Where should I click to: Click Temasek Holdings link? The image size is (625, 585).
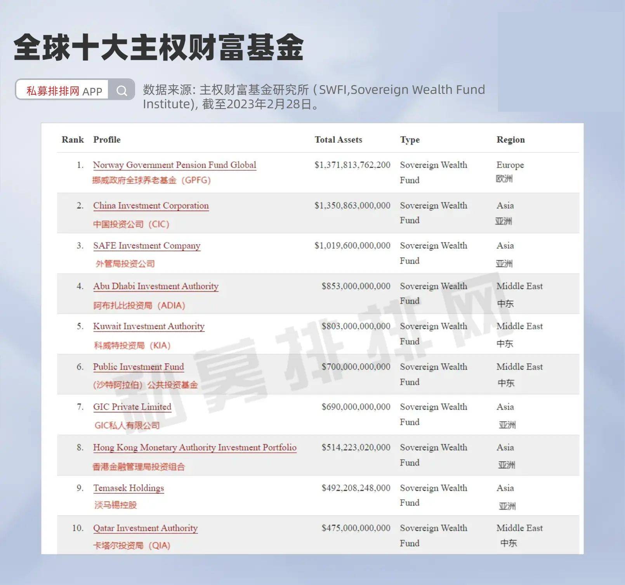click(x=128, y=488)
